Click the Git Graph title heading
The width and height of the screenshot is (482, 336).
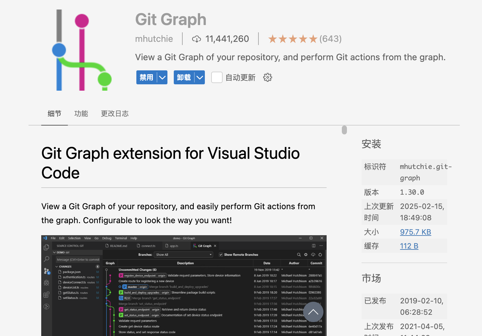coord(171,20)
